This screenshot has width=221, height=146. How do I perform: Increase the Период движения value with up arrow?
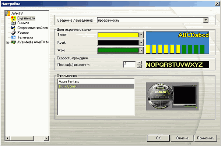click(139, 63)
